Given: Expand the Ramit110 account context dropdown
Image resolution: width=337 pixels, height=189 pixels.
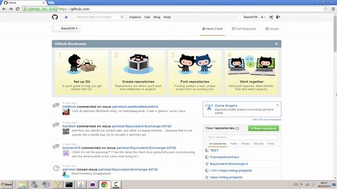Looking at the screenshot, I should 66,28.
